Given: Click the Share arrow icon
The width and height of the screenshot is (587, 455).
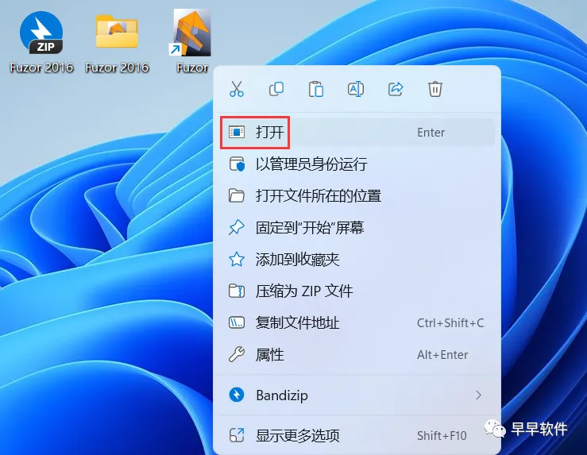Looking at the screenshot, I should [396, 89].
